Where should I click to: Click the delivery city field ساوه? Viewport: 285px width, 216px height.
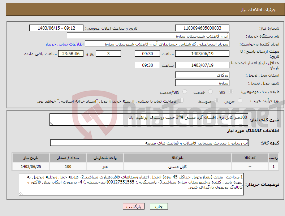pyautogui.click(x=202, y=83)
